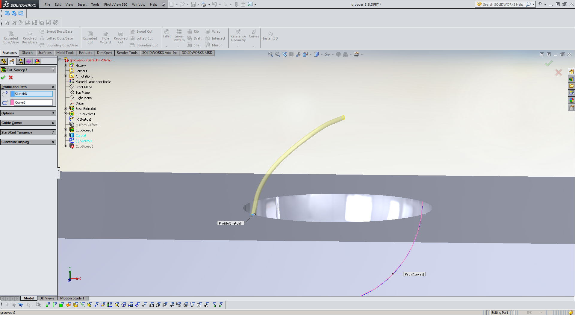Image resolution: width=575 pixels, height=315 pixels.
Task: Select the Linear Pattern tool
Action: pos(179,35)
